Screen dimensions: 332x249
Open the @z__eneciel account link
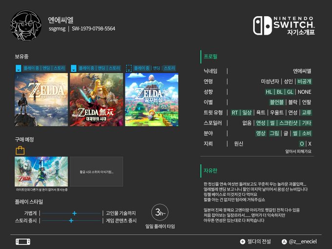pyautogui.click(x=303, y=242)
